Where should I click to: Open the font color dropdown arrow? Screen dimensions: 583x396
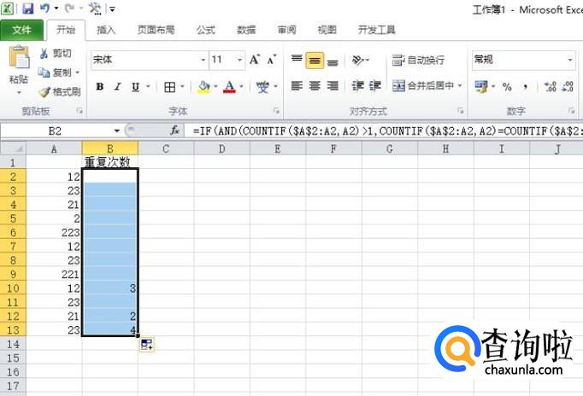pyautogui.click(x=242, y=87)
